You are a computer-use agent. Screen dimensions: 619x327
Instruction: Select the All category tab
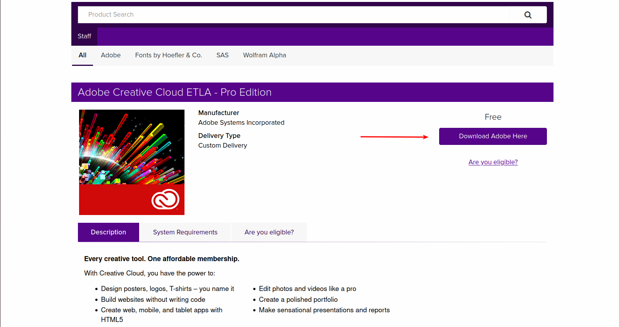(83, 55)
